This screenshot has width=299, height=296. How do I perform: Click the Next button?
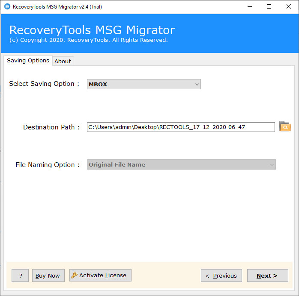[x=268, y=275]
